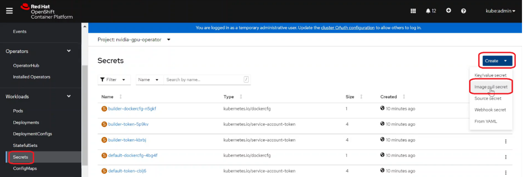
Task: Open kebab menu for builder-token-kbrbj row
Action: pyautogui.click(x=506, y=142)
